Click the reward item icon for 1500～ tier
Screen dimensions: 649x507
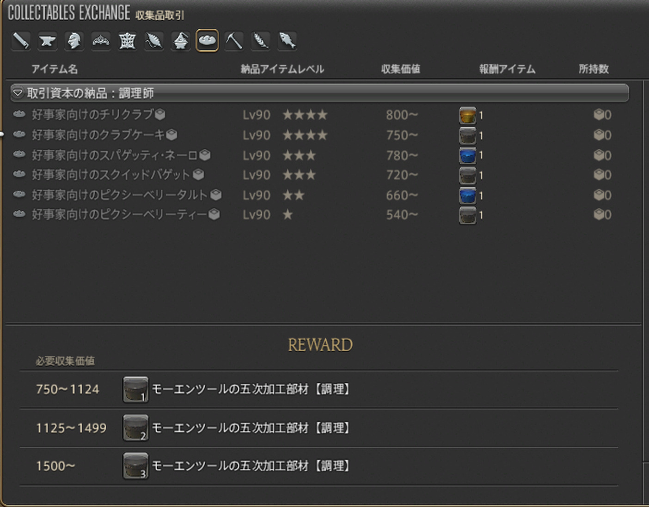tap(135, 466)
